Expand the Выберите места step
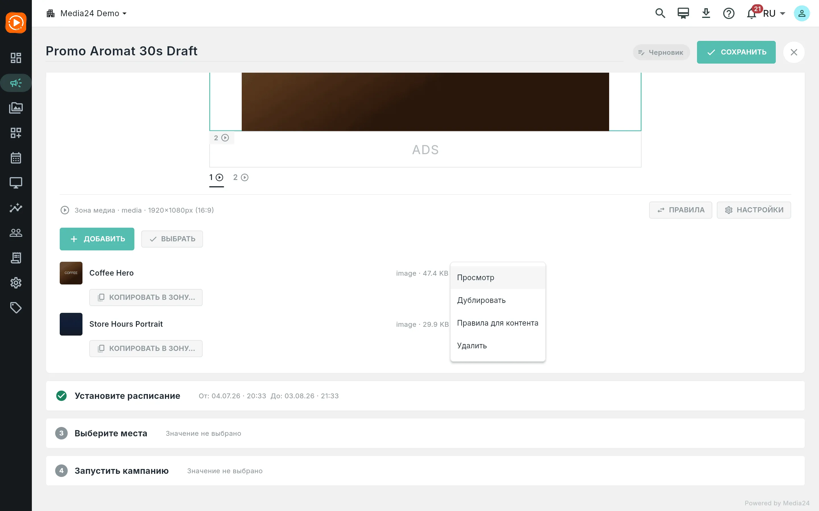 (x=425, y=433)
